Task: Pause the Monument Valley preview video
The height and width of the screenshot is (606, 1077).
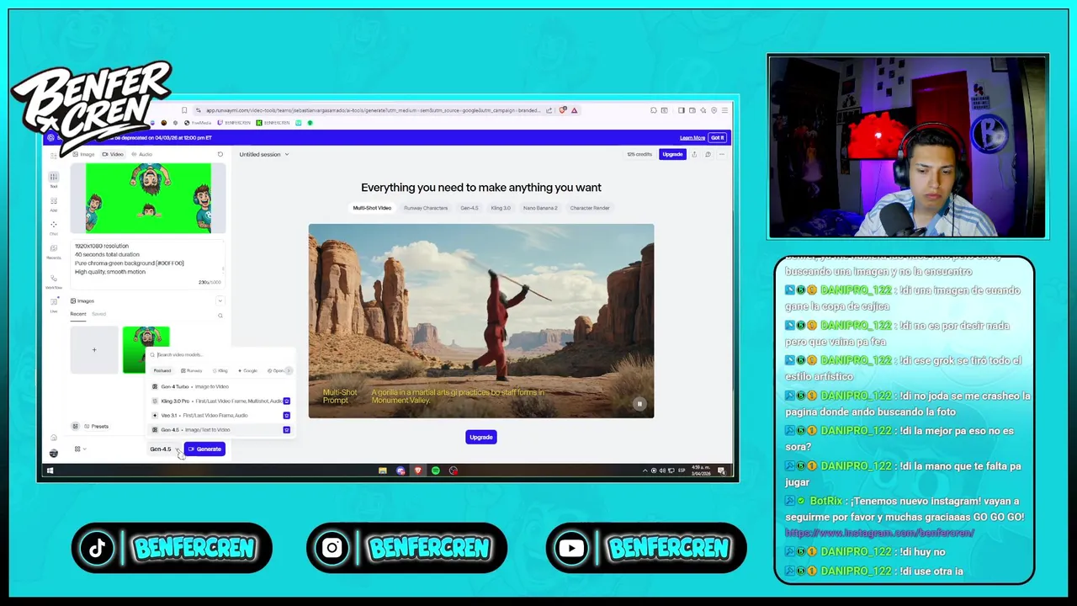Action: (639, 404)
